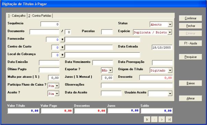Go to the first record
This screenshot has width=207, height=125.
coord(147,120)
